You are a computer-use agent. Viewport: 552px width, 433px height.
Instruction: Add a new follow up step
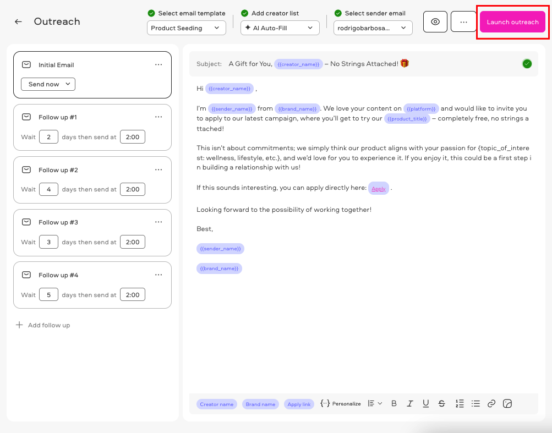tap(43, 325)
